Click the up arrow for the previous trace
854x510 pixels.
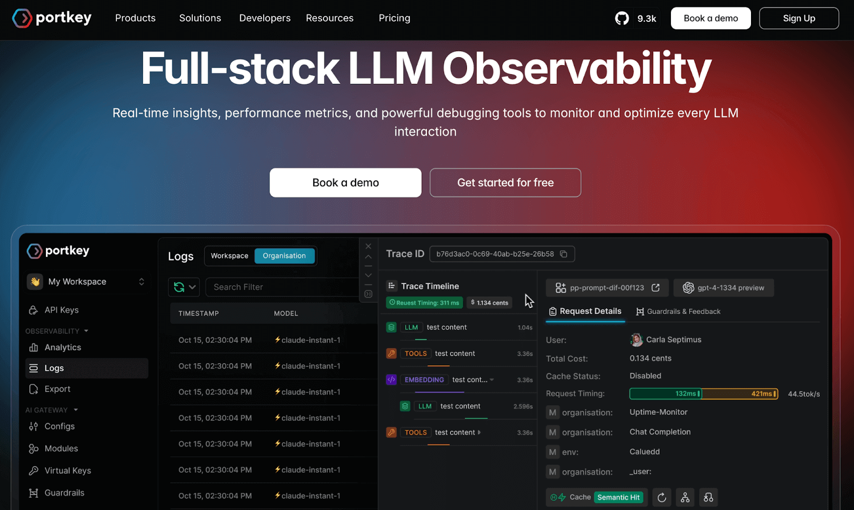pyautogui.click(x=368, y=257)
